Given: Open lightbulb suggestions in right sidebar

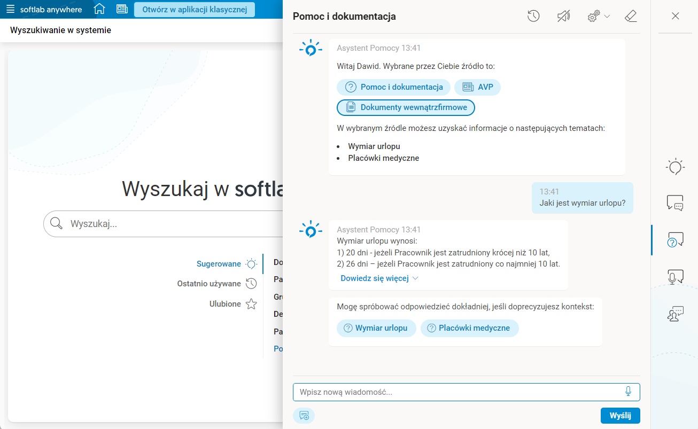Looking at the screenshot, I should (676, 167).
